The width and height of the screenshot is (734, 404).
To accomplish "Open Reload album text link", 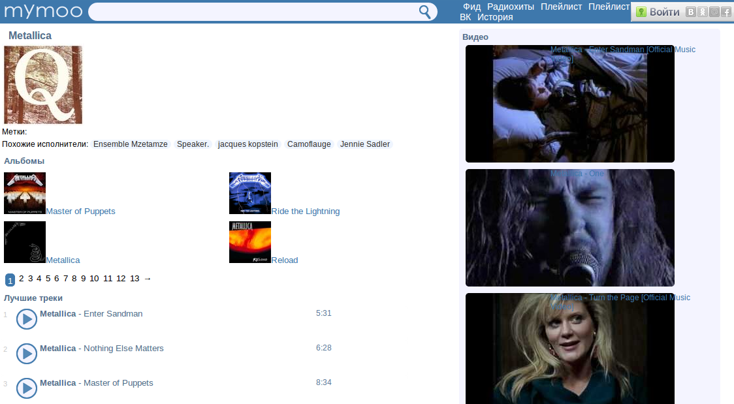I will pyautogui.click(x=285, y=260).
